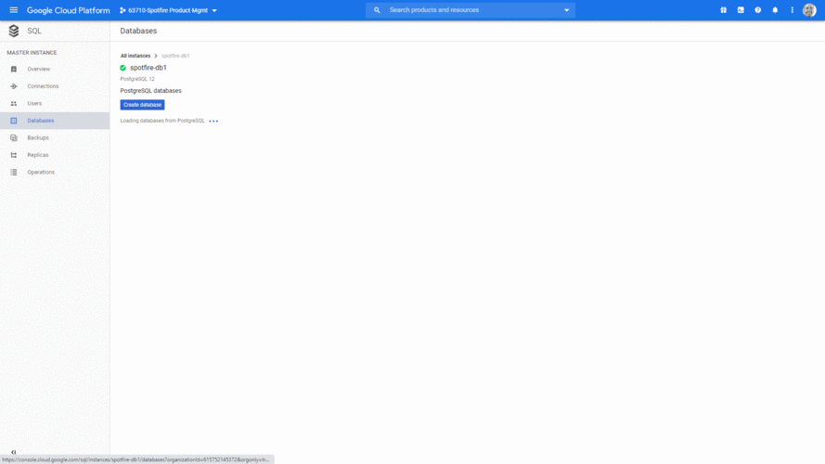Viewport: 825px width, 464px height.
Task: Click the Replicas branch icon
Action: point(14,155)
